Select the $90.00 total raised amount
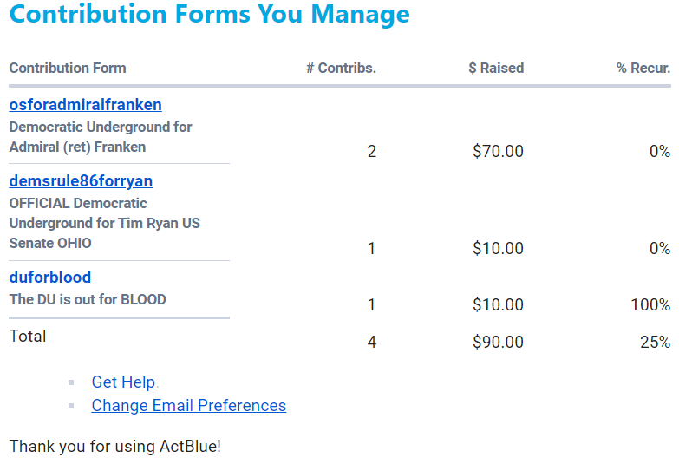Viewport: 679px width, 464px height. point(498,343)
